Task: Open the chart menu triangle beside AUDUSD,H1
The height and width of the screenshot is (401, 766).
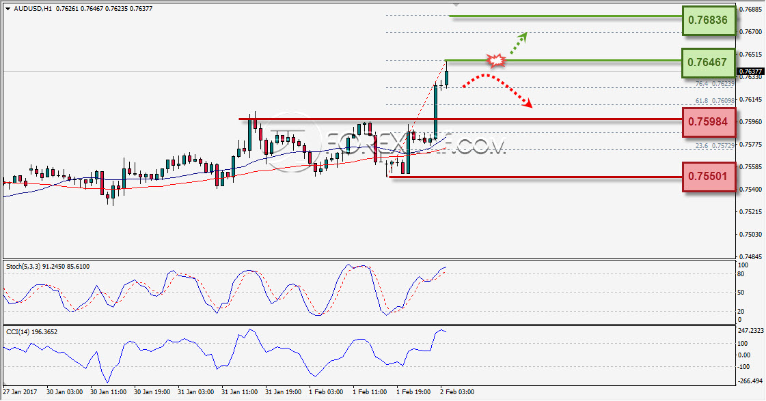Action: [8, 9]
